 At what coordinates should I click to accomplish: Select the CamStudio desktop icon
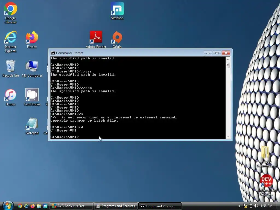click(32, 97)
